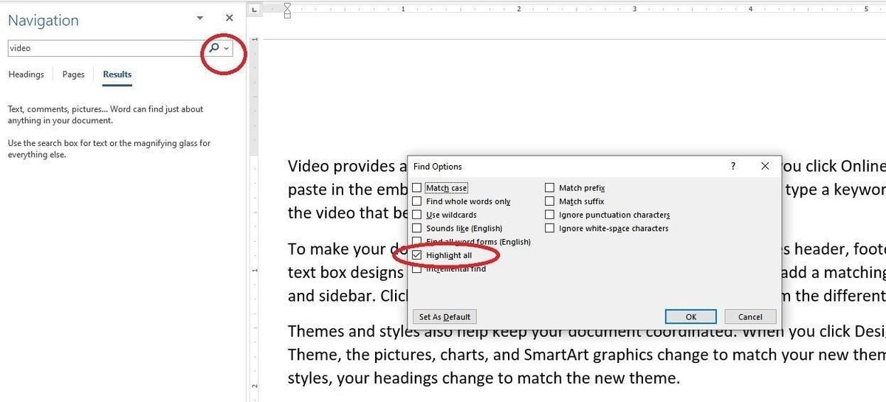The width and height of the screenshot is (886, 402).
Task: Enable Use wildcards option
Action: point(417,215)
